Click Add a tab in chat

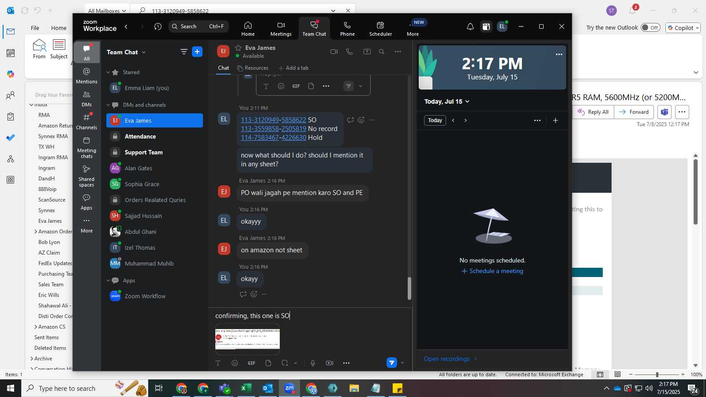[293, 68]
